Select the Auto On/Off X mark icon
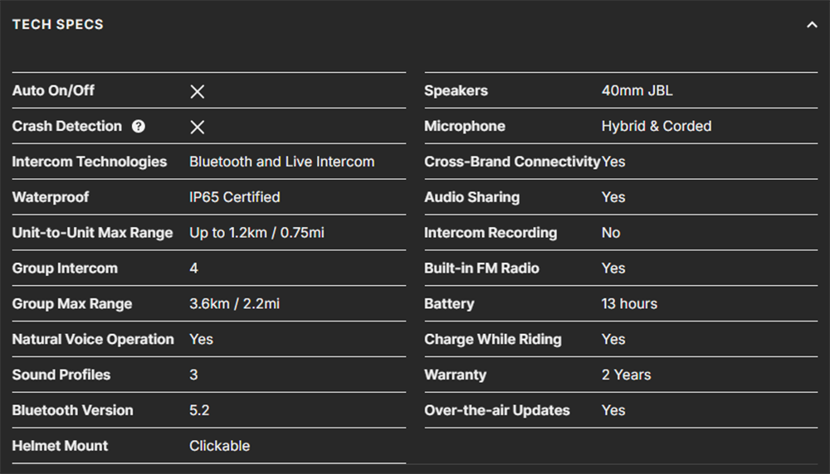The height and width of the screenshot is (474, 830). pos(198,91)
